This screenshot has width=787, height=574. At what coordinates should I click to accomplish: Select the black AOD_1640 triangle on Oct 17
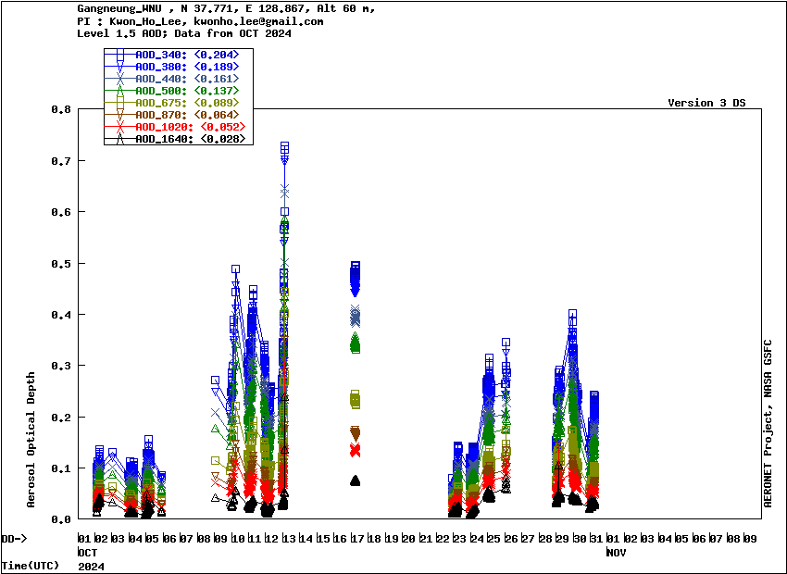coord(356,480)
